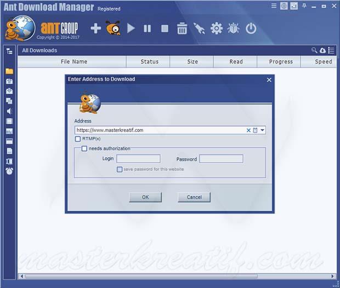Enable the RTMP(x) checkbox

78,139
